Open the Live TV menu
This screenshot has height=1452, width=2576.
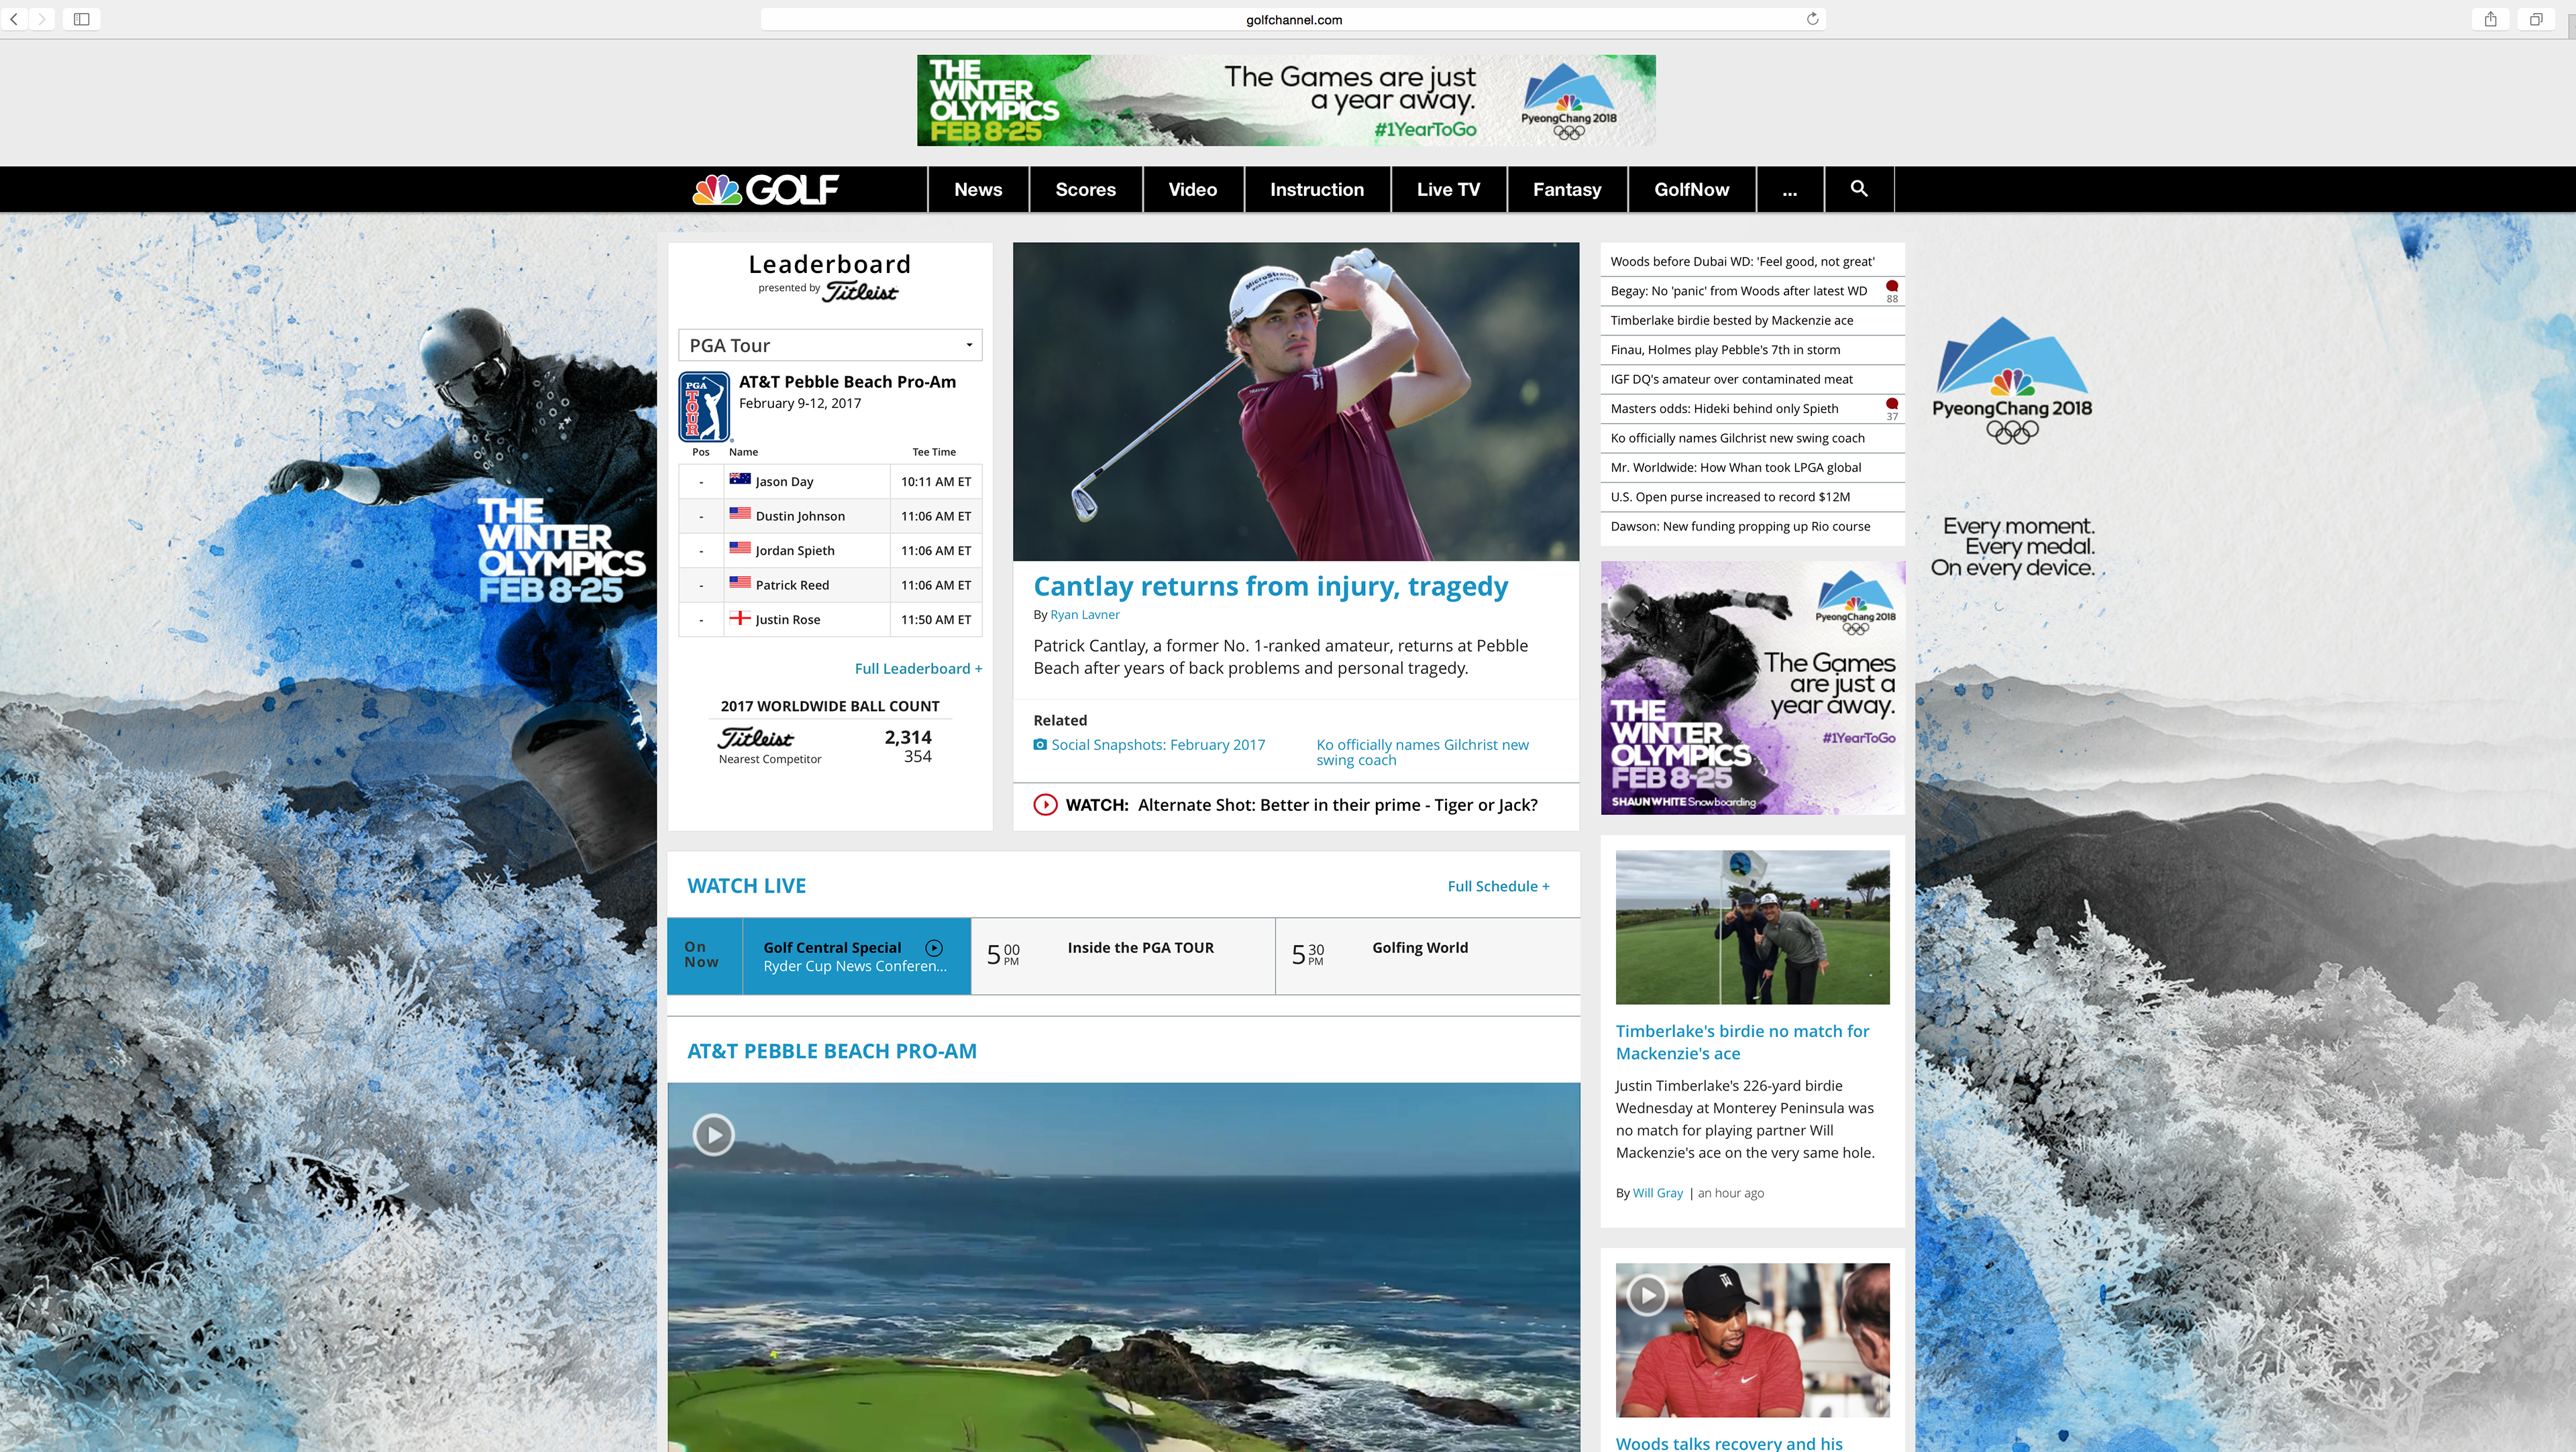tap(1448, 189)
